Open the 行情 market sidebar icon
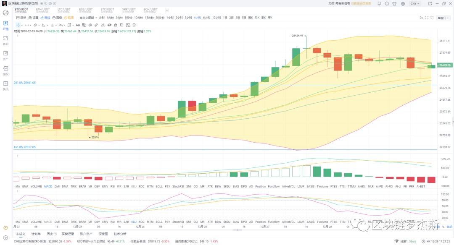The width and height of the screenshot is (454, 245). point(5,25)
